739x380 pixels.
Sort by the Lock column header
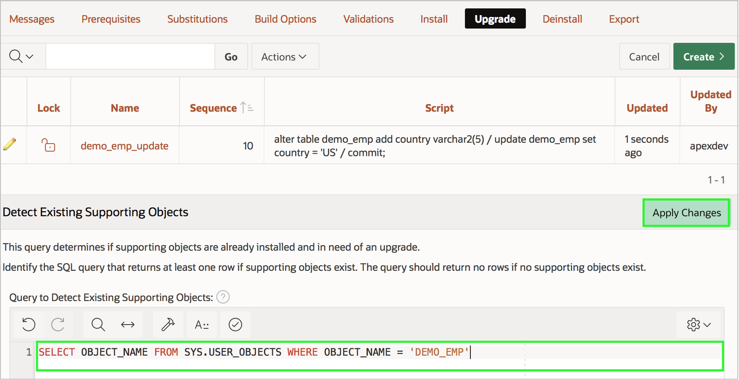click(x=49, y=108)
